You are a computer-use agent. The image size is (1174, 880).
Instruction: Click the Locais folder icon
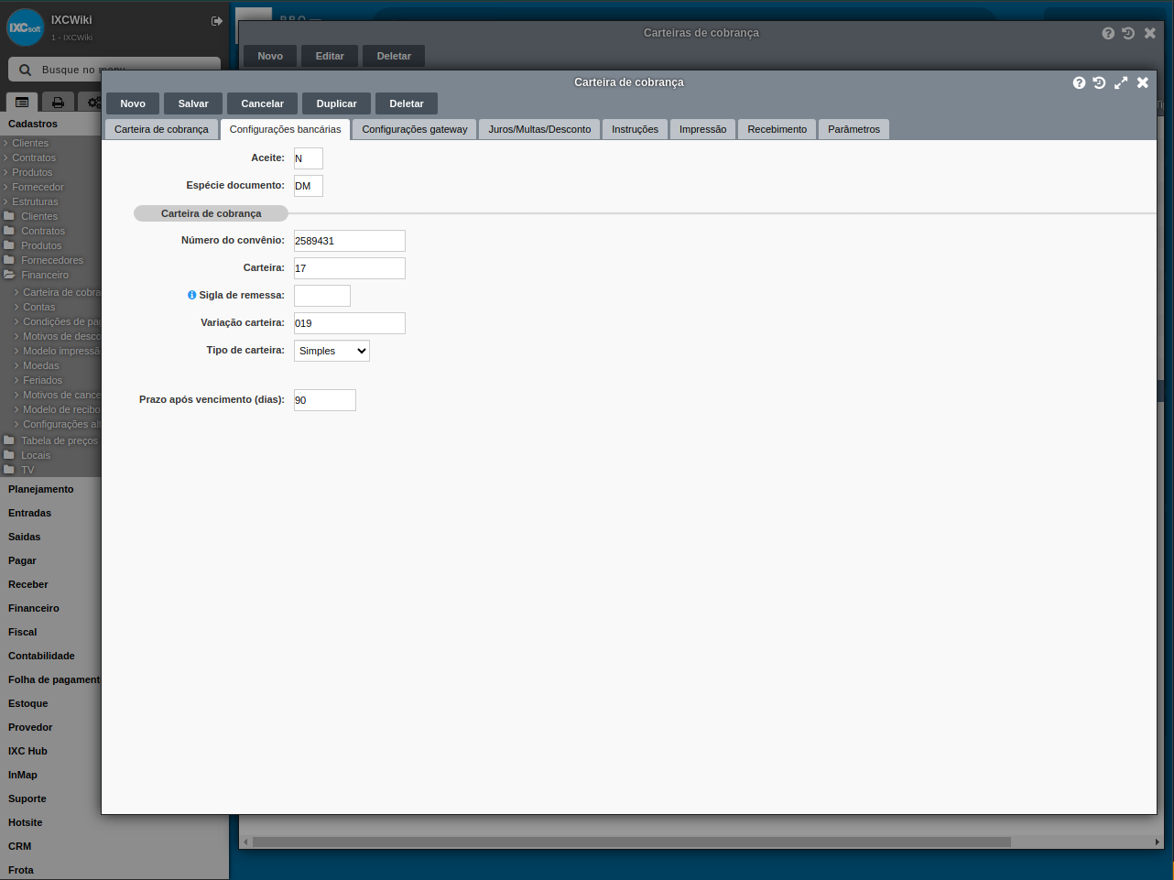click(9, 455)
